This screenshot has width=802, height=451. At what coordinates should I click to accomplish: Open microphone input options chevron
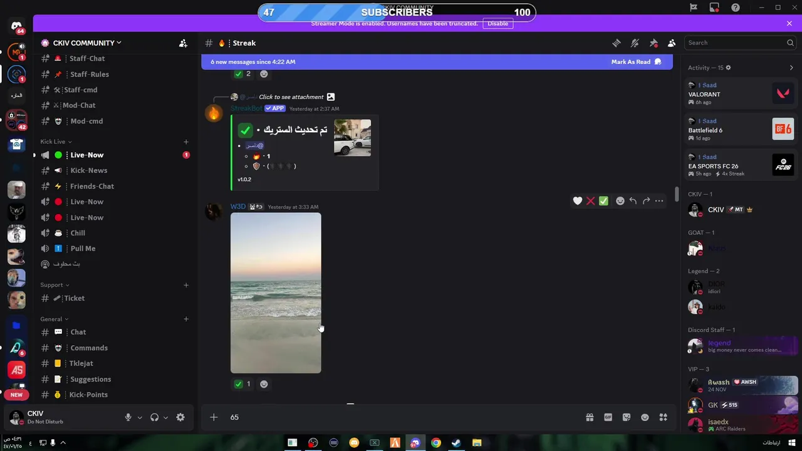click(x=140, y=418)
